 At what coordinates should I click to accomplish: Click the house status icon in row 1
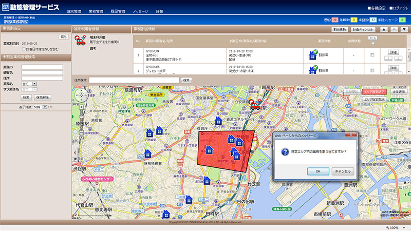pyautogui.click(x=313, y=55)
